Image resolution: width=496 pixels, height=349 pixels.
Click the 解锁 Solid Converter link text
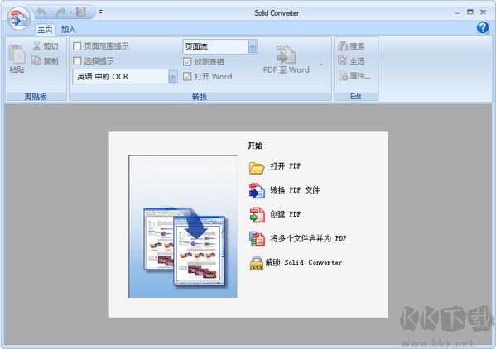[304, 262]
